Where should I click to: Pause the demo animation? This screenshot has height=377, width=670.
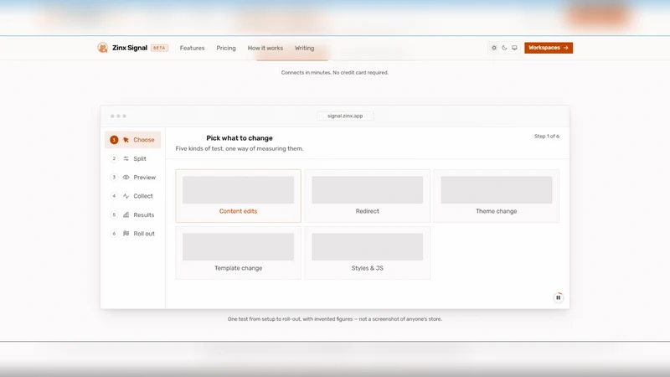558,297
